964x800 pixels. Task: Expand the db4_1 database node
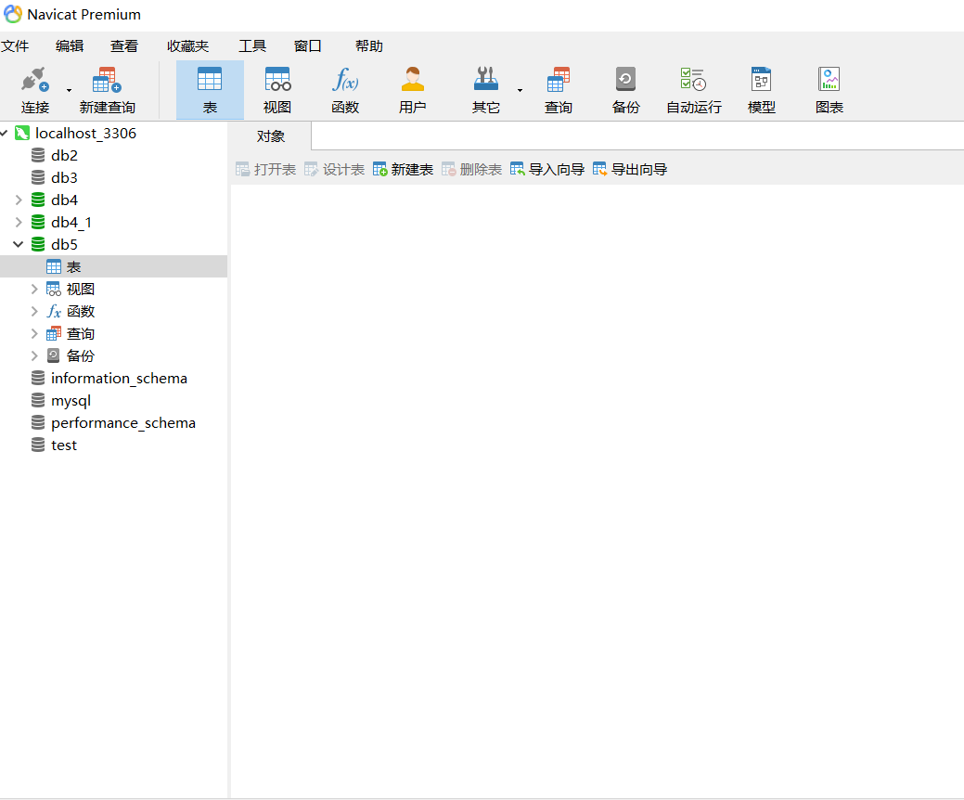pos(19,222)
